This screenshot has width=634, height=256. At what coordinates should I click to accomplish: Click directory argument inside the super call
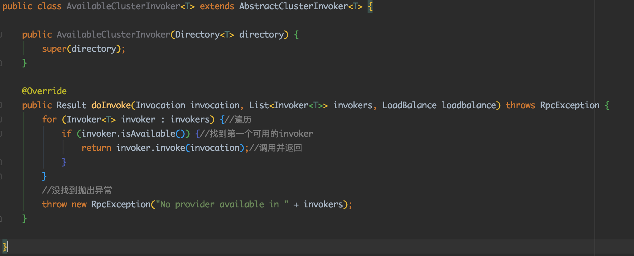coord(94,49)
